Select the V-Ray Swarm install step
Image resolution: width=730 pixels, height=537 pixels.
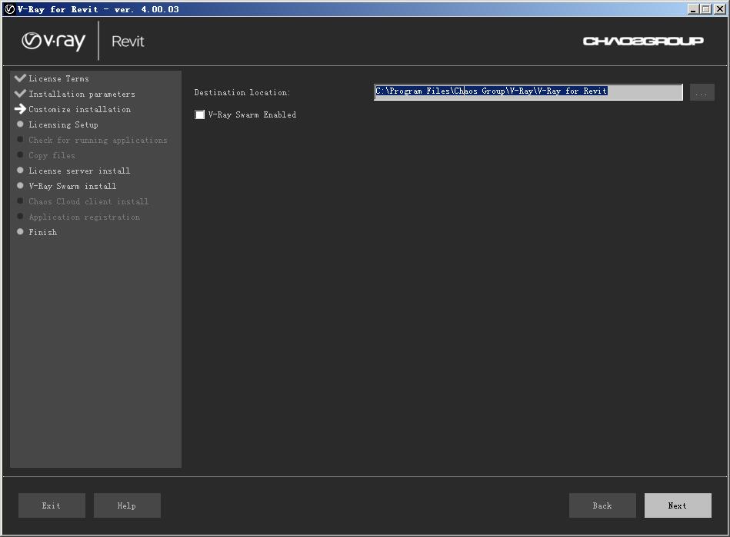[72, 186]
